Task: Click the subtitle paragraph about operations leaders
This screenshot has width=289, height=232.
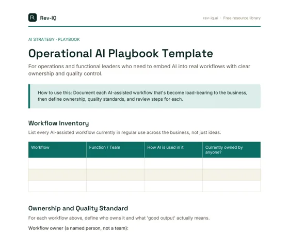Action: pyautogui.click(x=139, y=70)
